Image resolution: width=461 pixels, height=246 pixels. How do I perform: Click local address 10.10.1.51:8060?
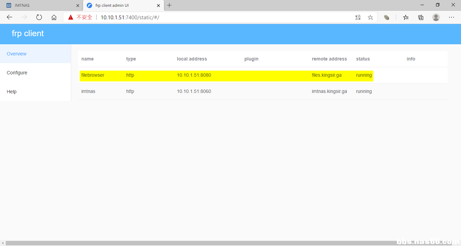point(194,91)
